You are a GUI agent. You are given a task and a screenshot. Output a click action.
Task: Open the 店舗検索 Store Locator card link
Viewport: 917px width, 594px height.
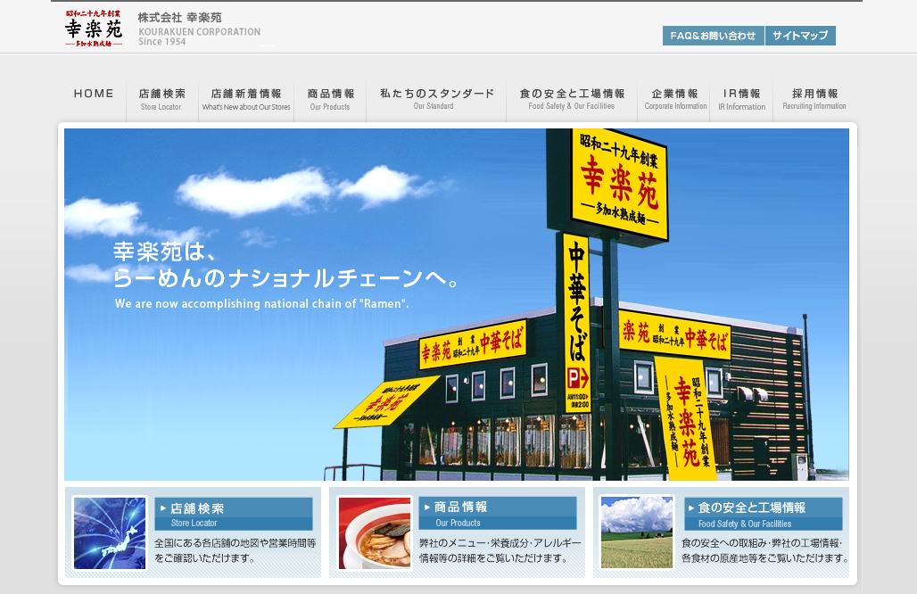point(234,515)
